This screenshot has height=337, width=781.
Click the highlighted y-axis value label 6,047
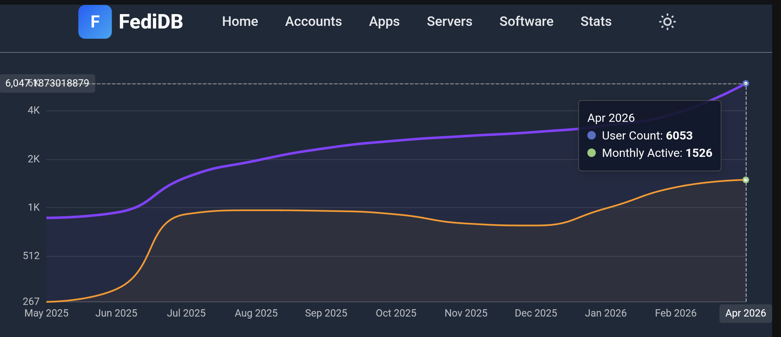[x=47, y=83]
